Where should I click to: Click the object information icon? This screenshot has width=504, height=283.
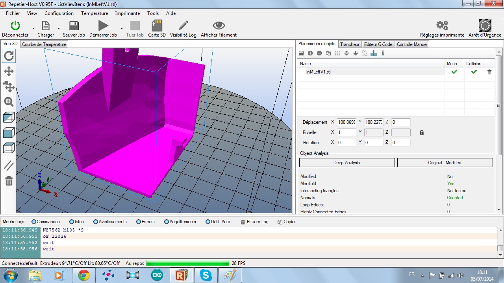383,53
